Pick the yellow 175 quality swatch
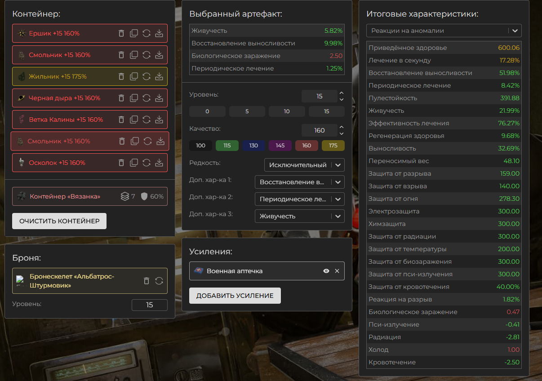Image resolution: width=542 pixels, height=381 pixels. (333, 146)
